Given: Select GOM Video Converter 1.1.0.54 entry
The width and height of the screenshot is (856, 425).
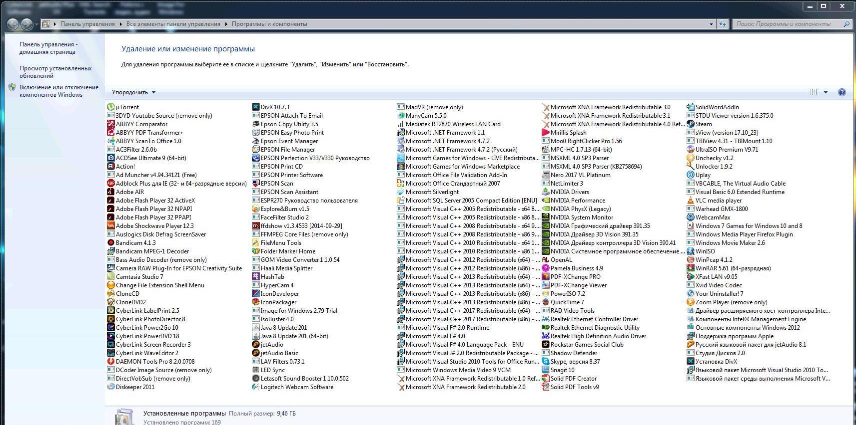Looking at the screenshot, I should click(x=296, y=259).
